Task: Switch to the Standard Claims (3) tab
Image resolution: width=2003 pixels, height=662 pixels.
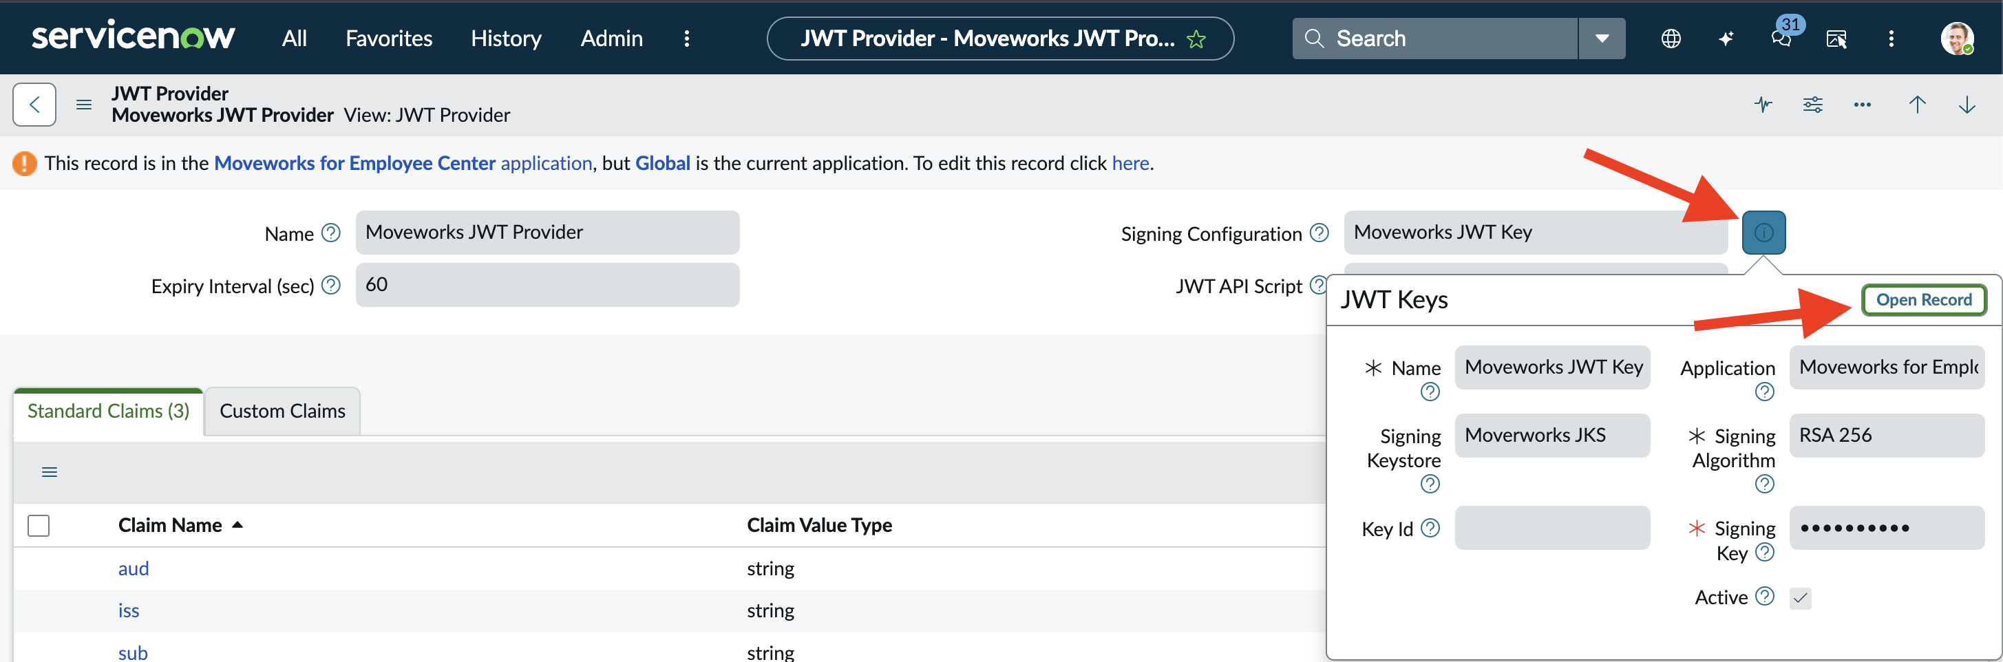Action: click(109, 411)
